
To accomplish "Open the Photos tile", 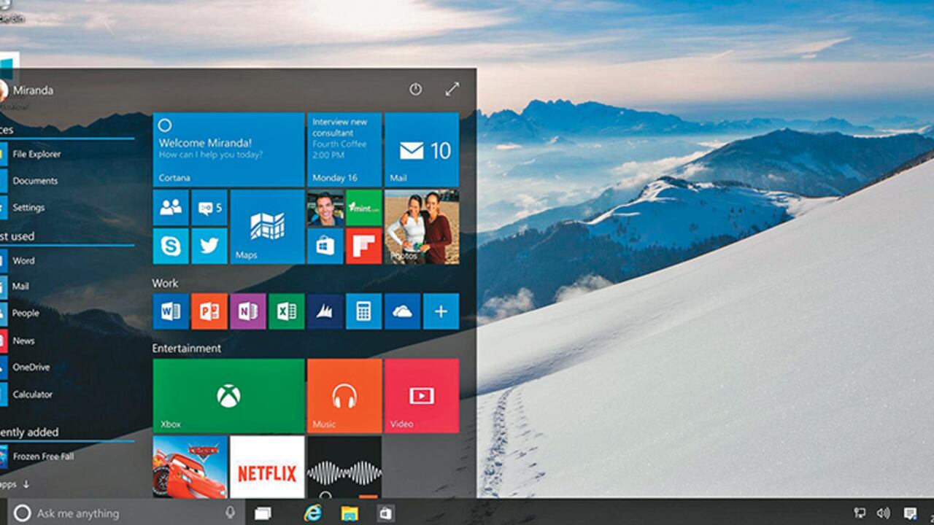I will coord(422,227).
